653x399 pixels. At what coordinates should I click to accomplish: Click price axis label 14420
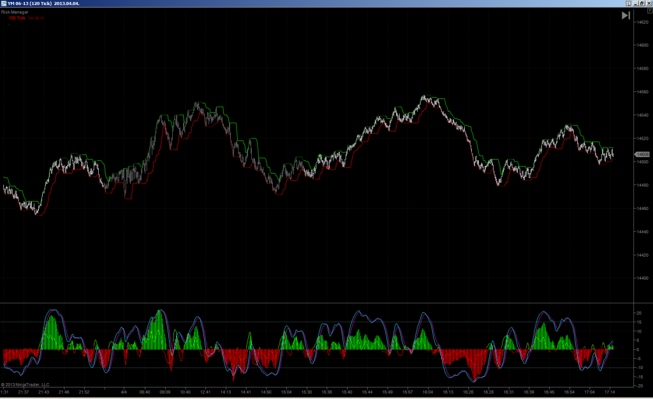pos(643,255)
